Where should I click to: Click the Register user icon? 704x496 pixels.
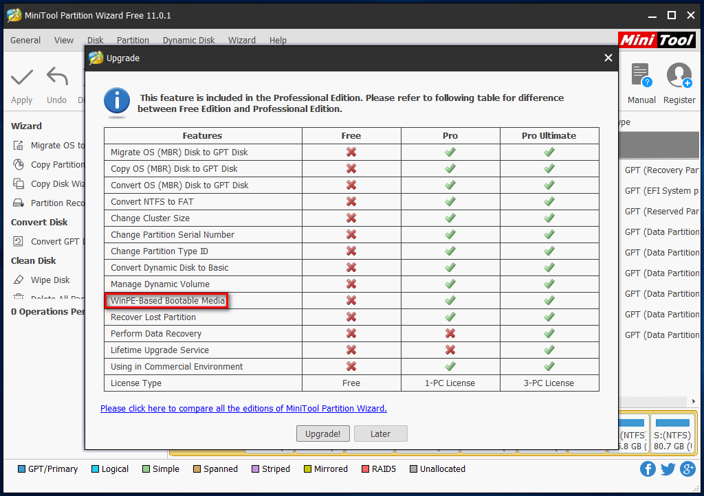pyautogui.click(x=679, y=75)
